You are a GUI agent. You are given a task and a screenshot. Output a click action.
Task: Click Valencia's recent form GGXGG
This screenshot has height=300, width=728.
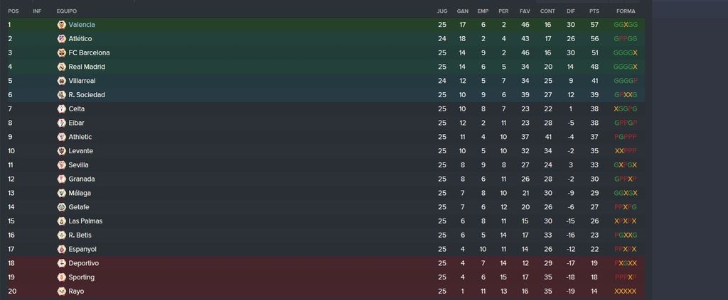coord(626,25)
